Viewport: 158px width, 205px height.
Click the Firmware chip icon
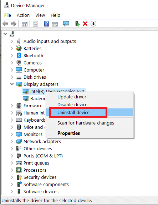(19, 106)
